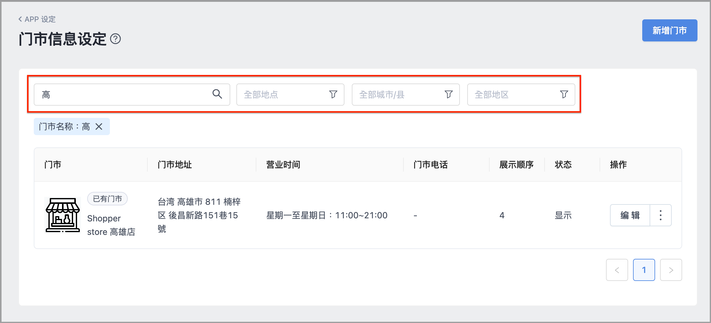Expand the 全部地区 dropdown
The height and width of the screenshot is (323, 711).
[521, 95]
